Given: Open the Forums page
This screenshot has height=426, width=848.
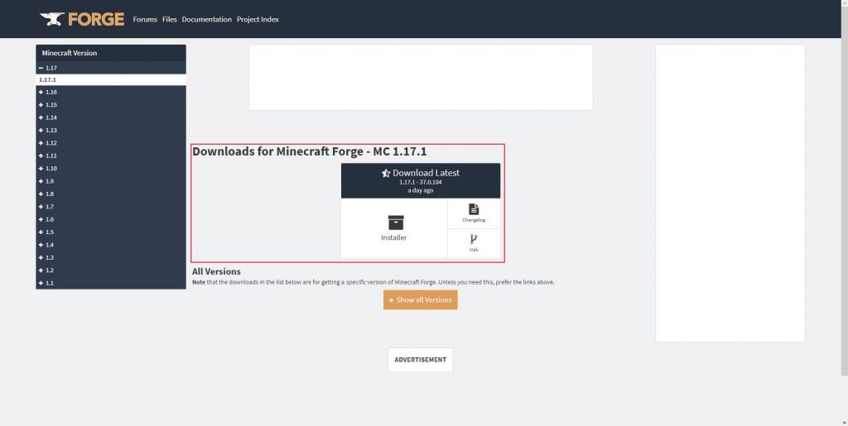Looking at the screenshot, I should point(145,19).
